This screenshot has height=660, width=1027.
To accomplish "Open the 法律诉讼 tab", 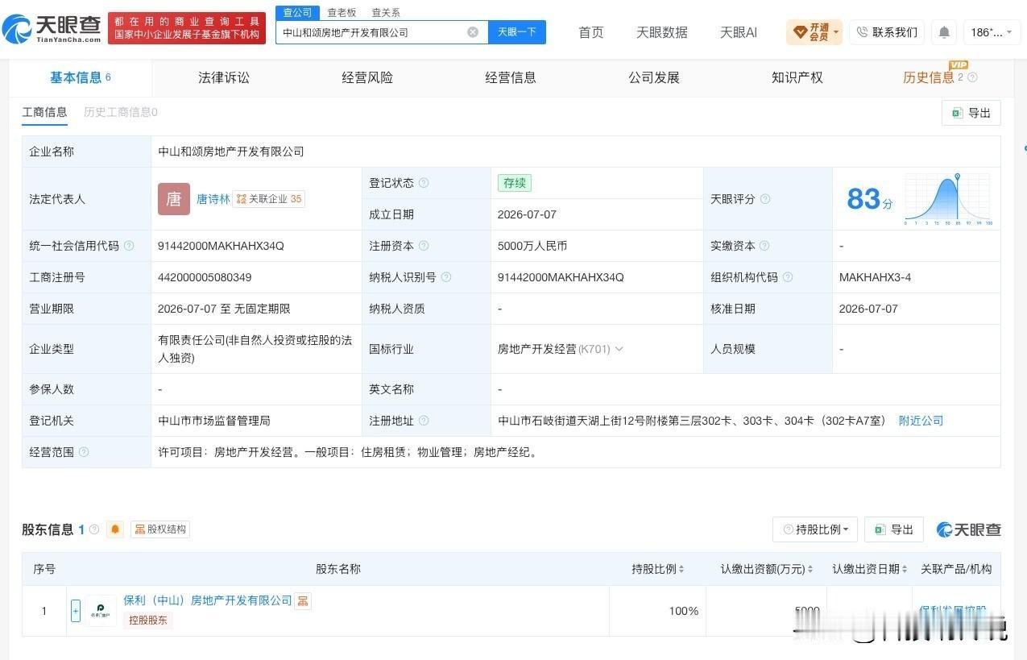I will point(224,77).
